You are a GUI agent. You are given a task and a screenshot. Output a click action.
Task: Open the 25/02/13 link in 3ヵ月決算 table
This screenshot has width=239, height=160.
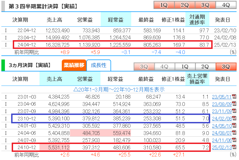[222, 148]
